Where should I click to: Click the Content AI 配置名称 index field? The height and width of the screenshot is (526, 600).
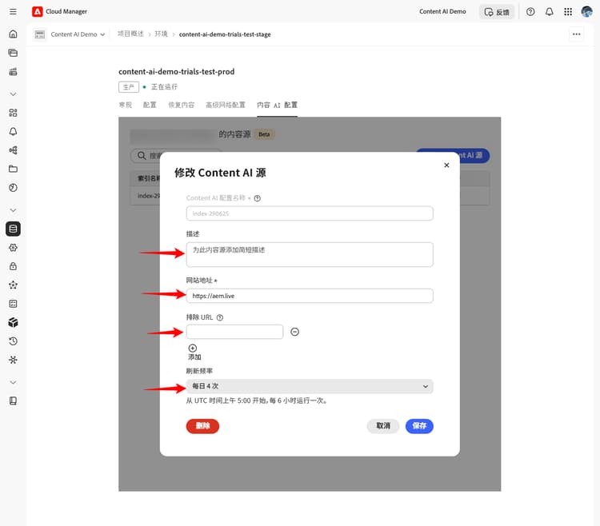(x=310, y=213)
